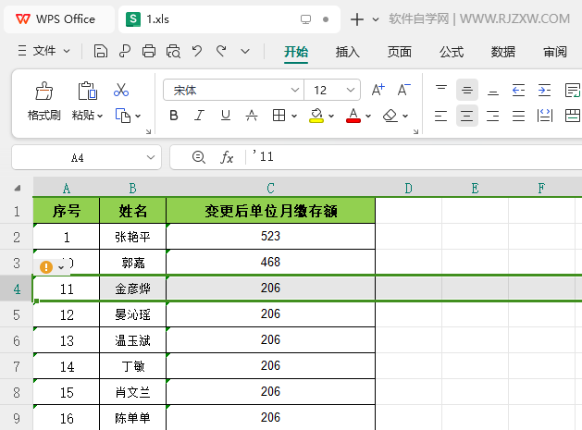582x430 pixels.
Task: Click the error warning indicator icon
Action: [x=46, y=266]
